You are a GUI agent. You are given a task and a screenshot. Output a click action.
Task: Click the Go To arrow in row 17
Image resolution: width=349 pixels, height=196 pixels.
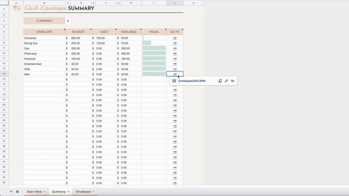point(174,90)
